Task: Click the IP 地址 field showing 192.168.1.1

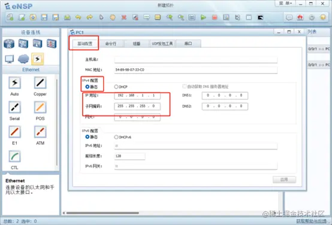Action: pos(137,96)
